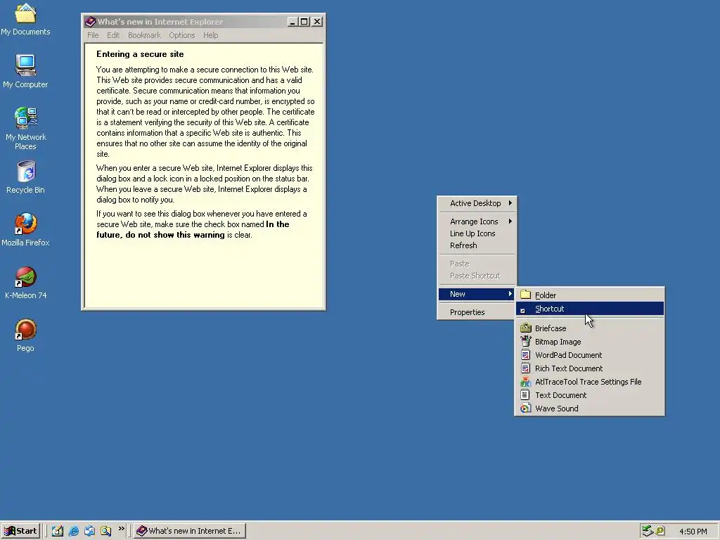Screen dimensions: 720x540
Task: Minimize the What's new help window
Action: (x=292, y=22)
